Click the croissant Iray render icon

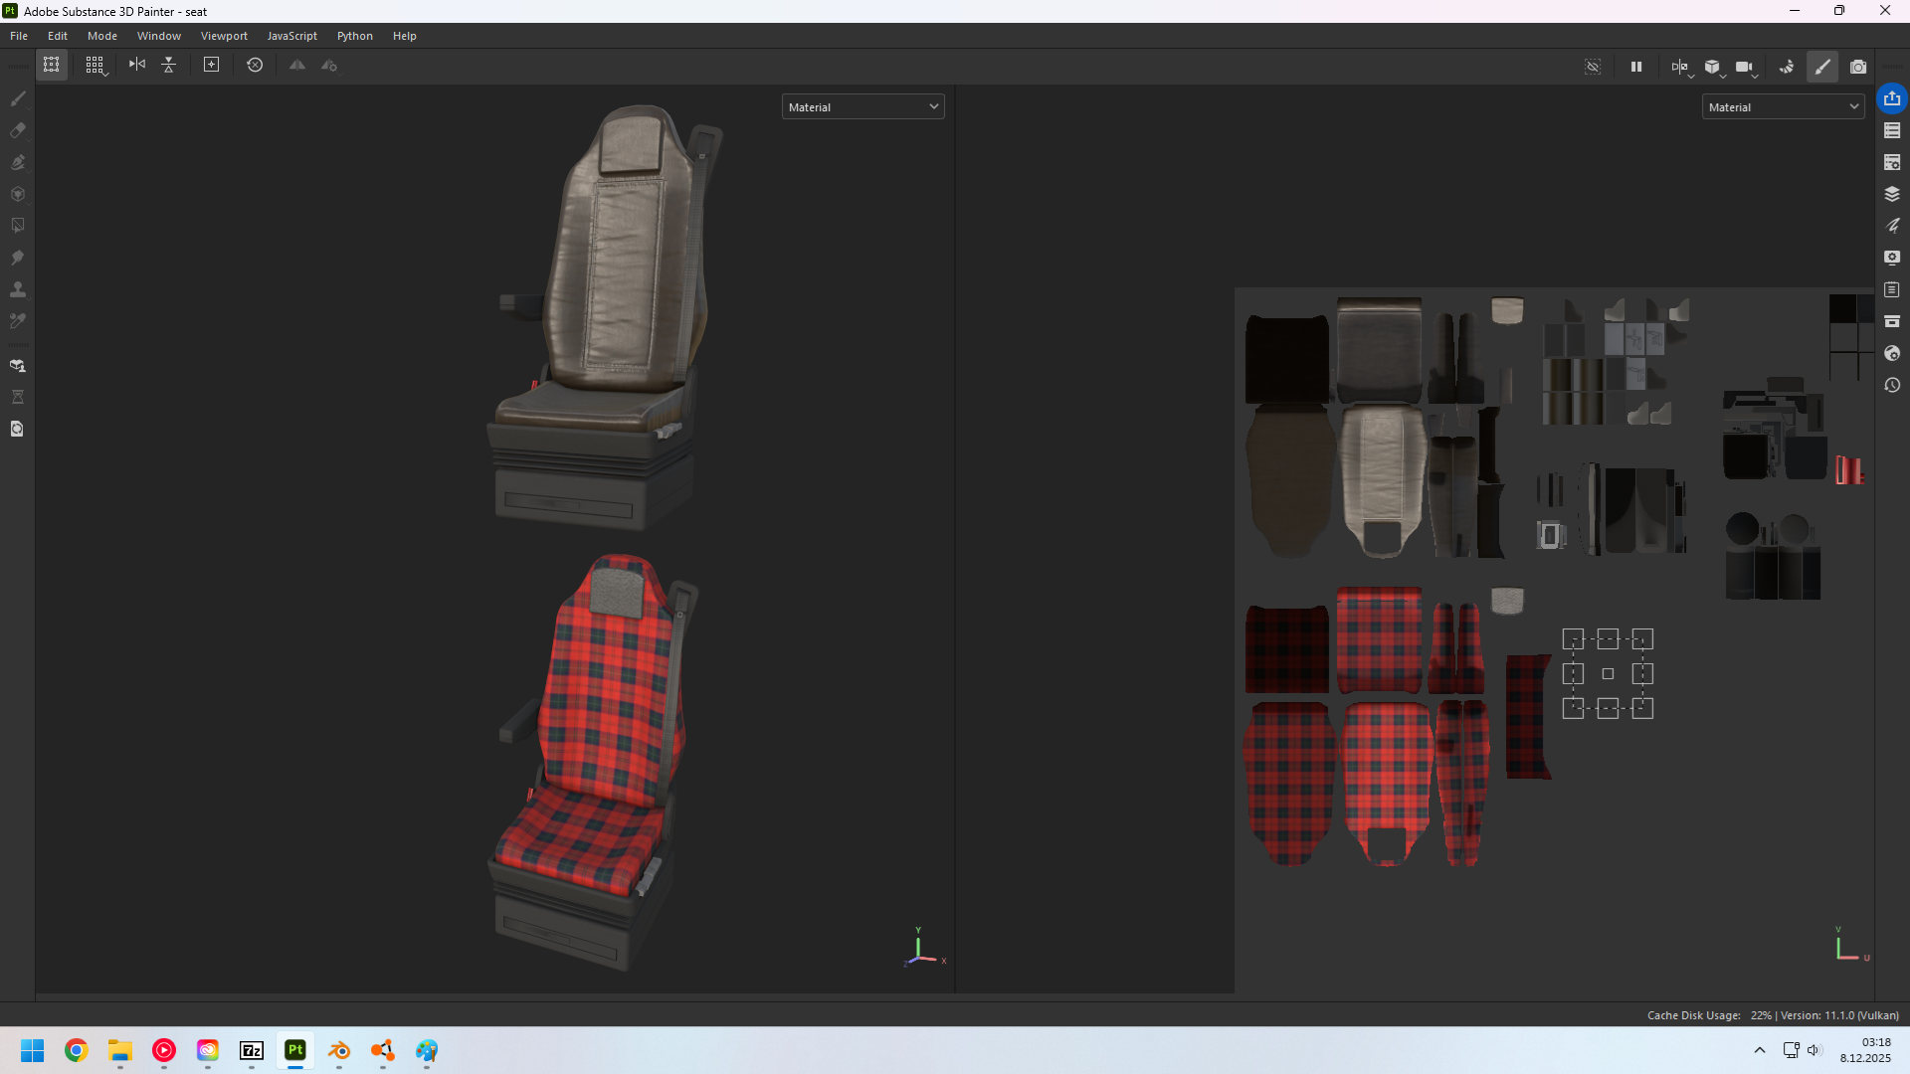(x=1787, y=67)
